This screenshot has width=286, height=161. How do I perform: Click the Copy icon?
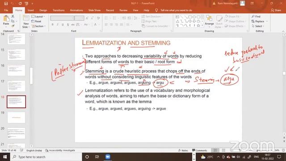click(x=13, y=21)
